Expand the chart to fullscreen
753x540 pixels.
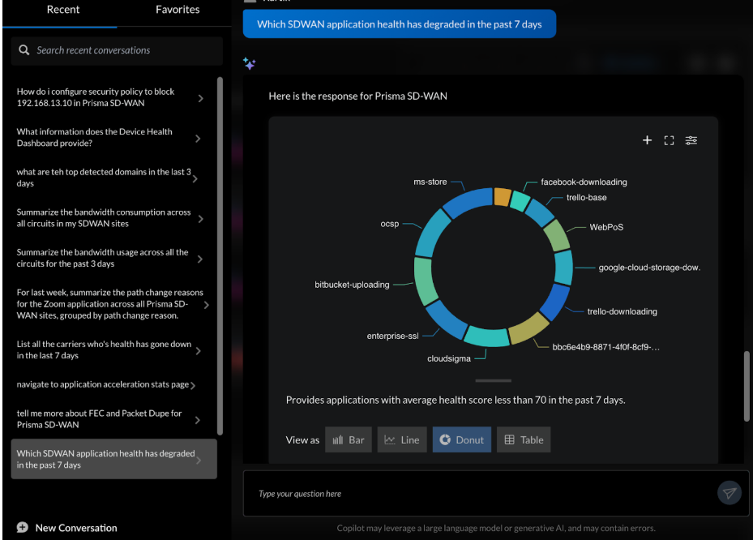point(669,140)
